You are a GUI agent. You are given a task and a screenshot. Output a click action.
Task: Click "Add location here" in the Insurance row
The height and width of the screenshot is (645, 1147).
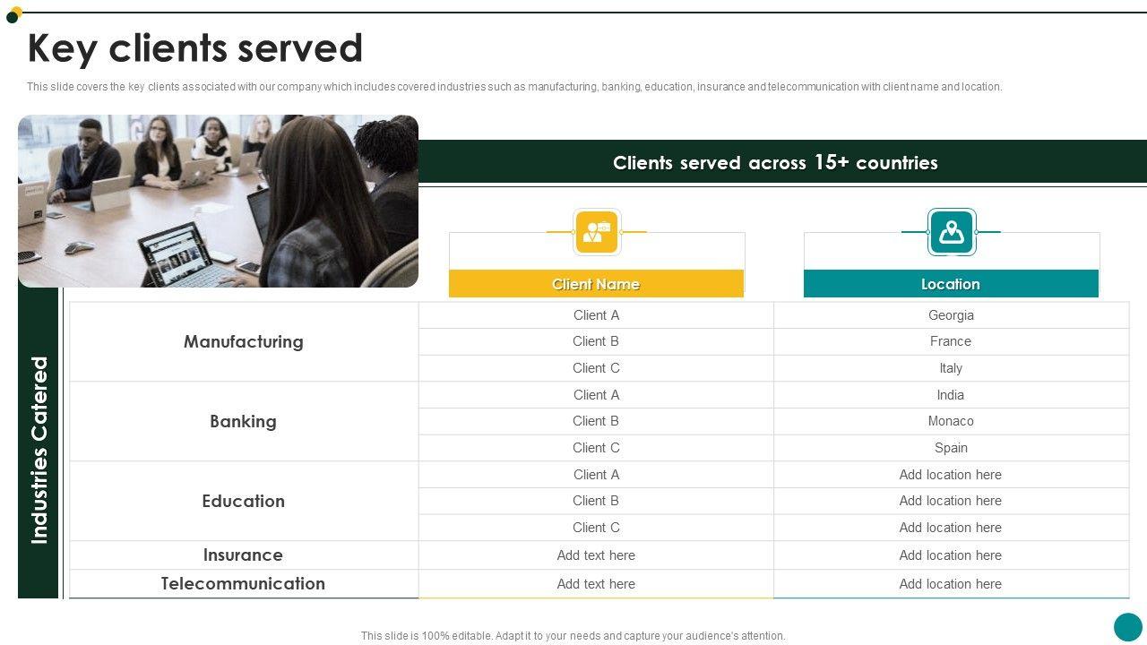[x=951, y=555]
